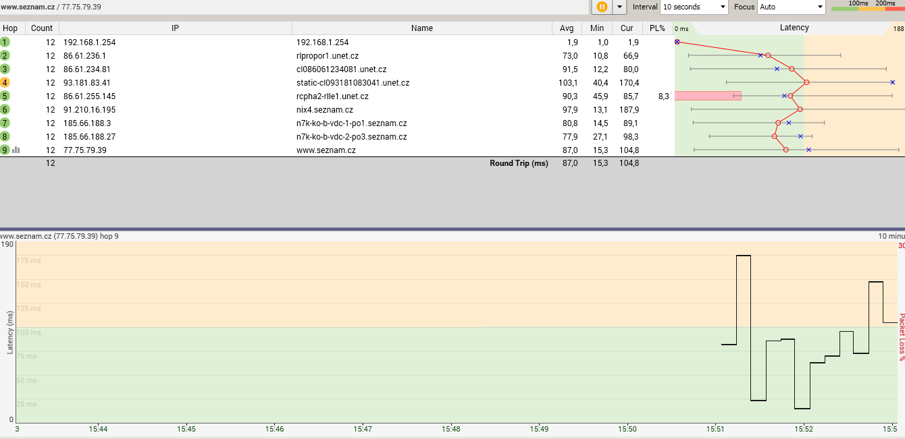Click the IP column header
The image size is (905, 439).
[x=175, y=28]
